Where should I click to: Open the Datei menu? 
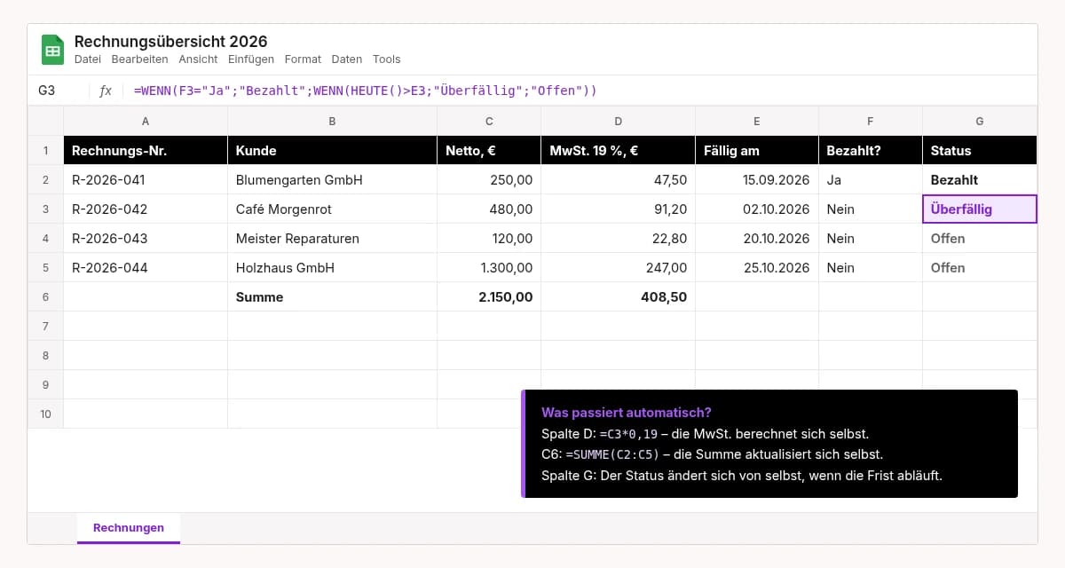88,59
